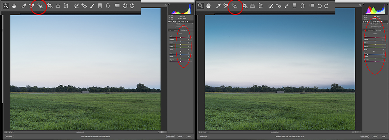The height and width of the screenshot is (140, 389).
Task: Select the Crop tool in left window
Action: coord(50,6)
